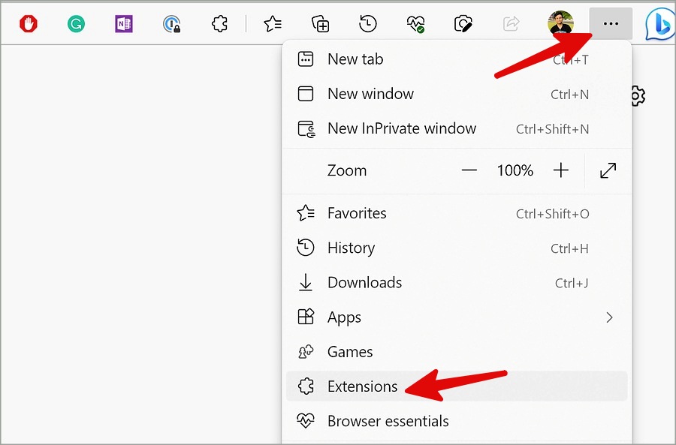676x445 pixels.
Task: Click the Extensions puzzle icon in toolbar
Action: tap(219, 24)
